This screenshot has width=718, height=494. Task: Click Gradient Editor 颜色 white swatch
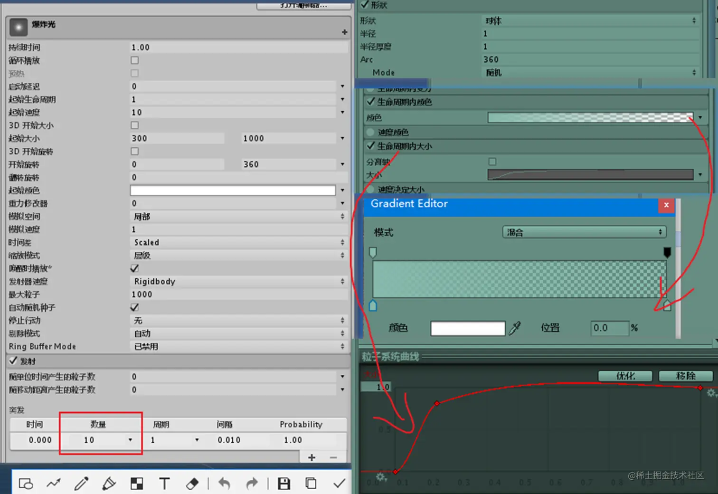click(x=468, y=328)
